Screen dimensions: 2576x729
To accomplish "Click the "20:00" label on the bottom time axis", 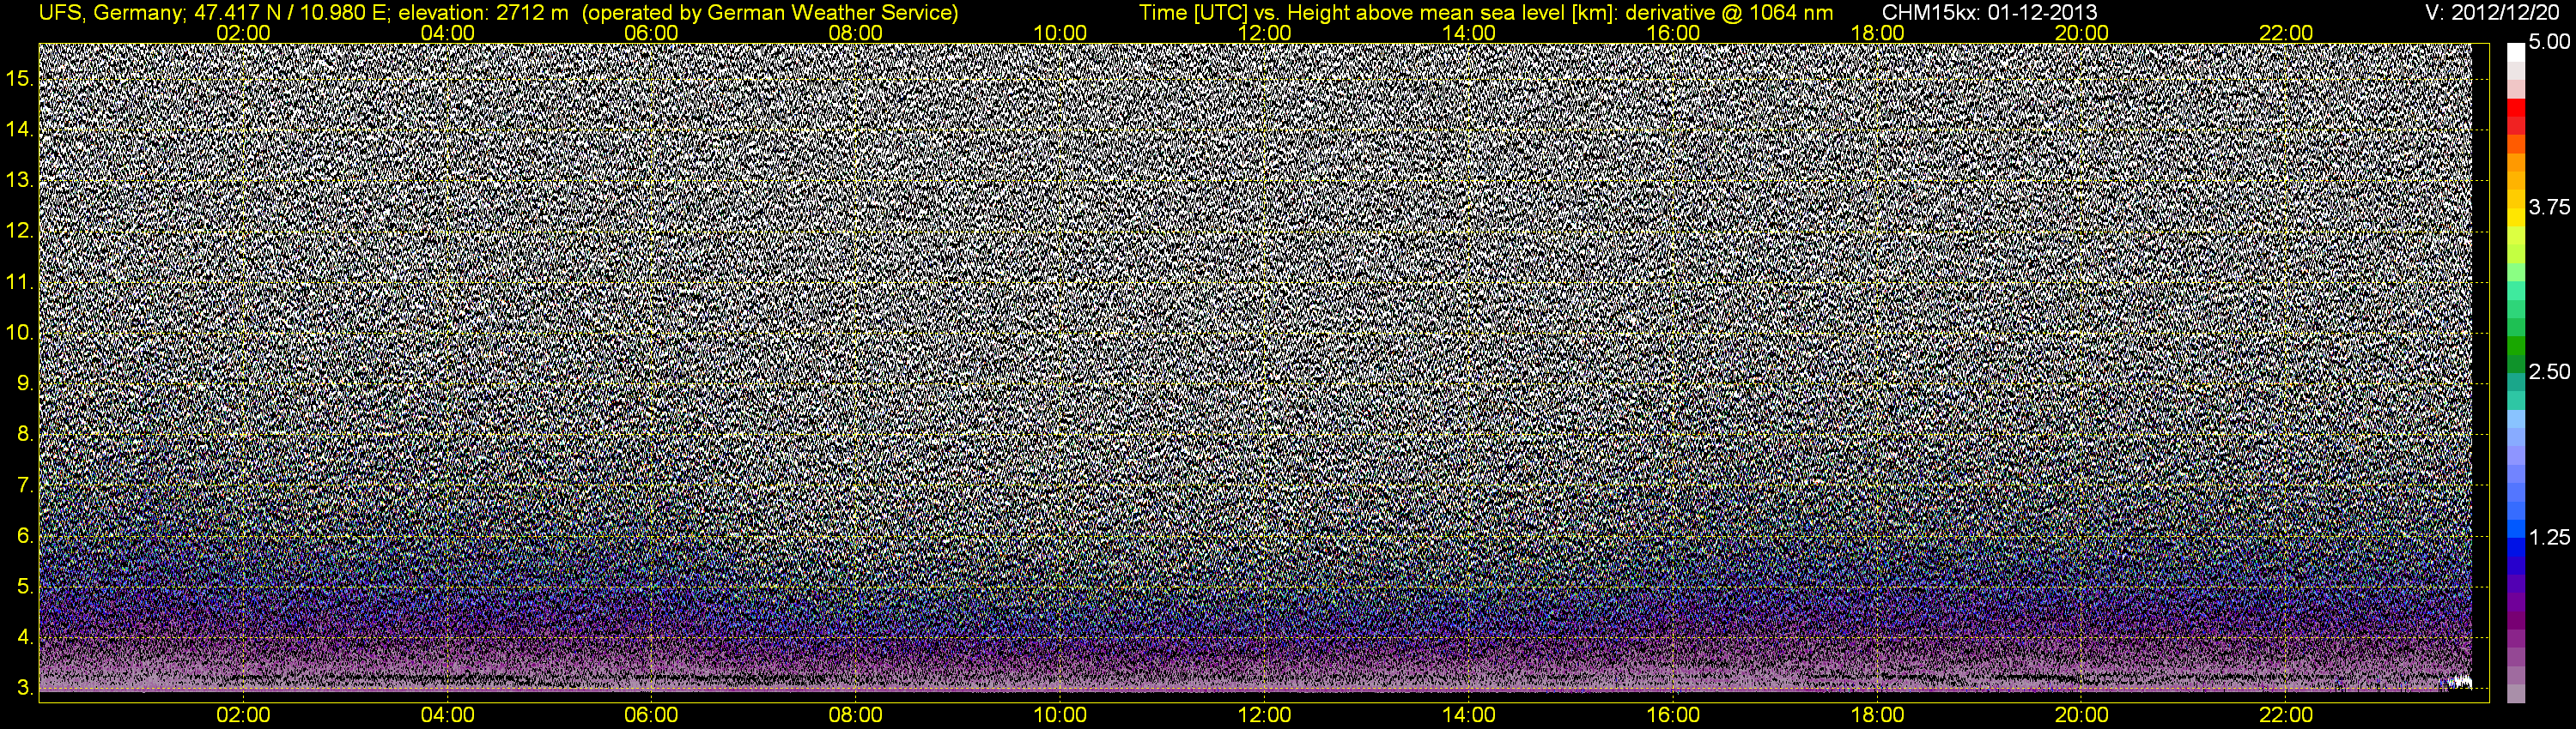I will pos(2082,715).
